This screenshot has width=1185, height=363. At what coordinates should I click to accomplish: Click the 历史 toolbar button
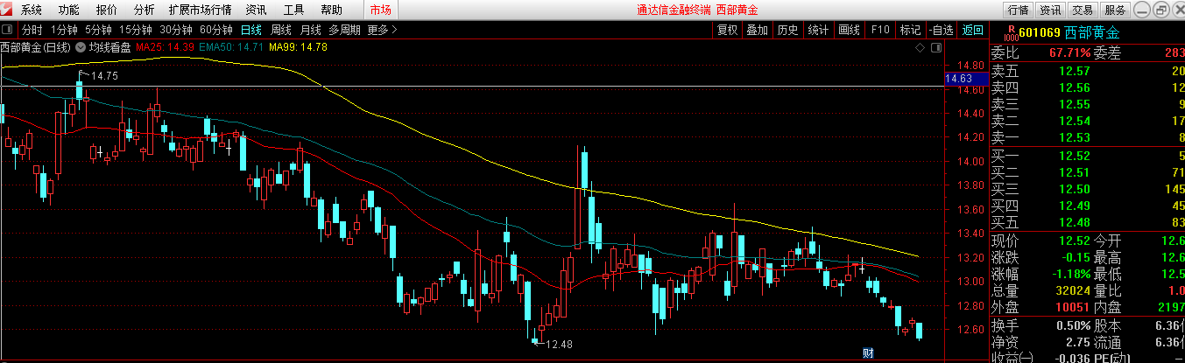(x=787, y=29)
